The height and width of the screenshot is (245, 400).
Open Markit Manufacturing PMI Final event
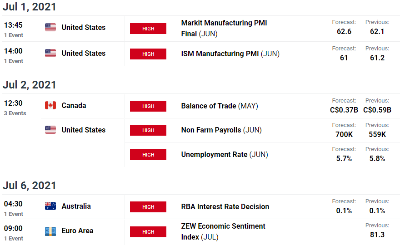224,28
